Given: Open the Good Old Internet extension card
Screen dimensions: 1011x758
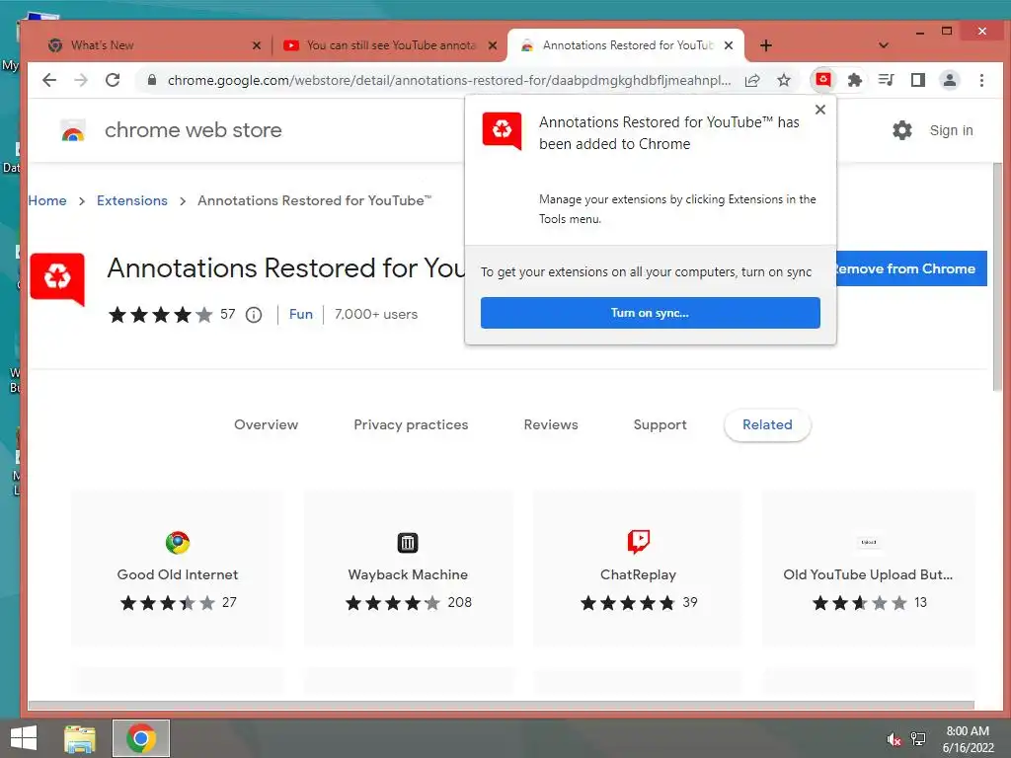Looking at the screenshot, I should point(178,568).
